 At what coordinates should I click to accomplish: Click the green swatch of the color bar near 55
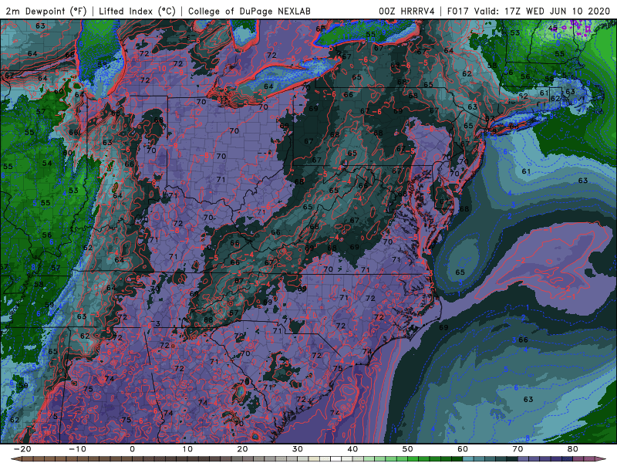[435, 459]
